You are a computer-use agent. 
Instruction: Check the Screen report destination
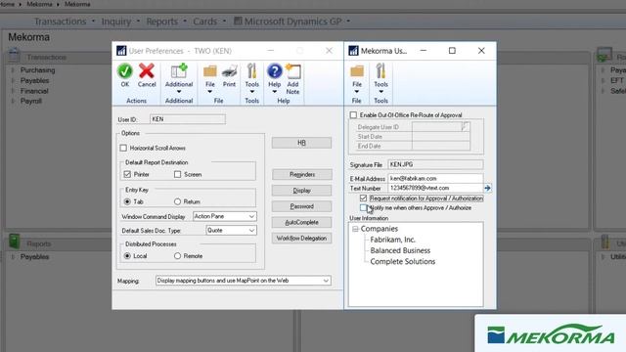click(178, 174)
